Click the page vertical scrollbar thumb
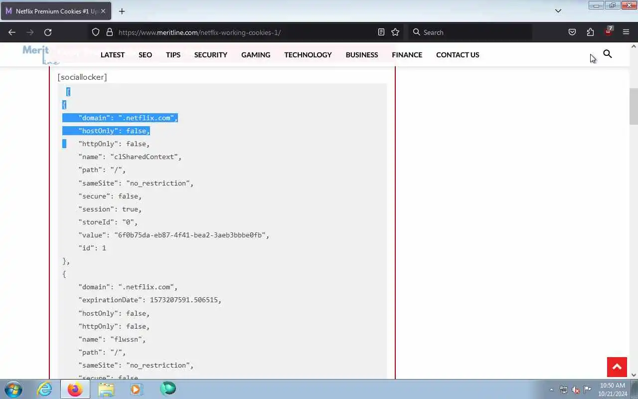This screenshot has width=638, height=399. 634,106
